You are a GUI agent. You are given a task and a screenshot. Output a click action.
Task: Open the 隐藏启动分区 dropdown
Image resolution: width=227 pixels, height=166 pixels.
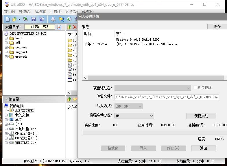click(x=134, y=116)
